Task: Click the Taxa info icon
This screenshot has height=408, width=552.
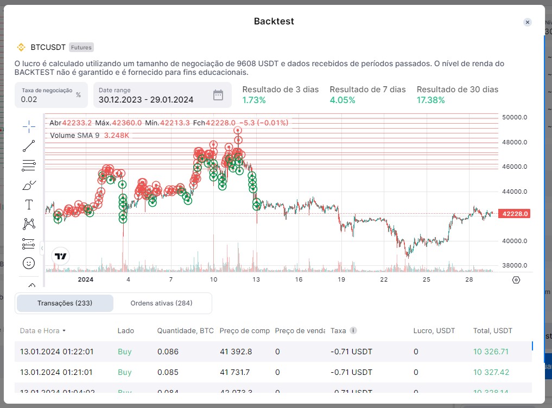Action: pyautogui.click(x=353, y=330)
